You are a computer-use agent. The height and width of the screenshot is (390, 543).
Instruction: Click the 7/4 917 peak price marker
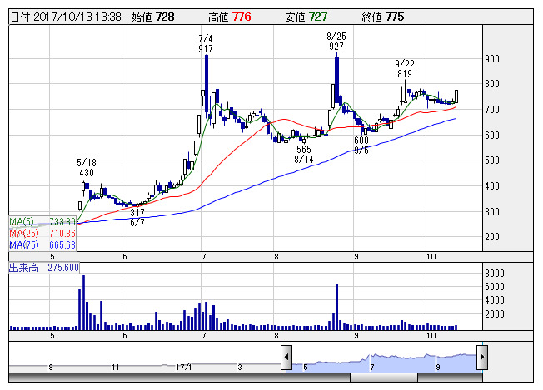tap(205, 44)
